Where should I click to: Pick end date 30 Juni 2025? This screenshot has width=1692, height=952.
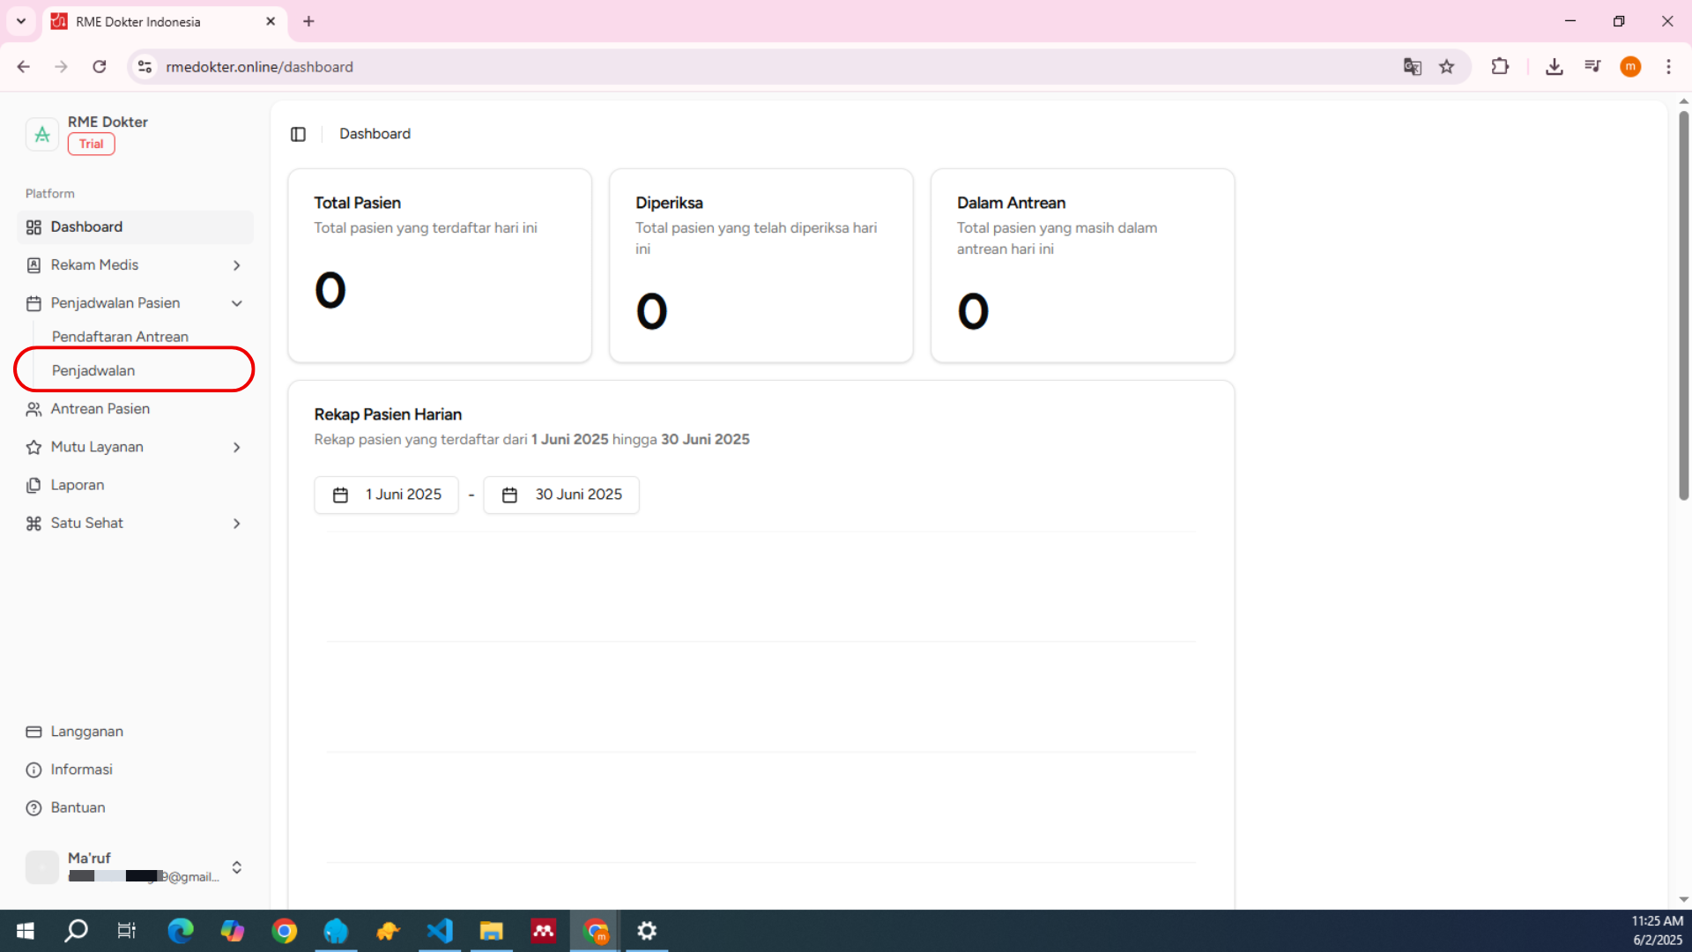click(x=561, y=495)
